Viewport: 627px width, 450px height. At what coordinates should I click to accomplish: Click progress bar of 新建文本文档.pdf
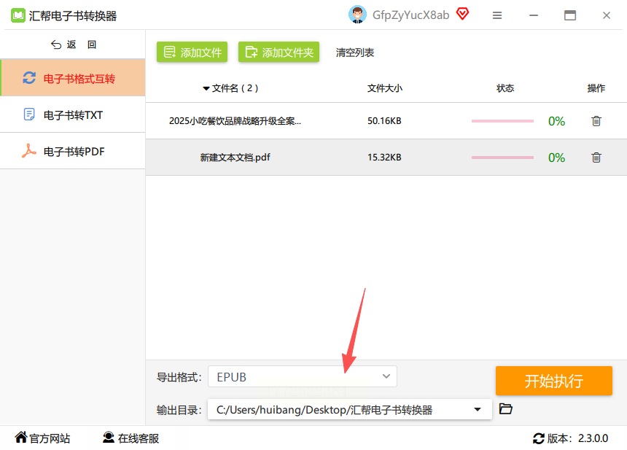pos(502,158)
